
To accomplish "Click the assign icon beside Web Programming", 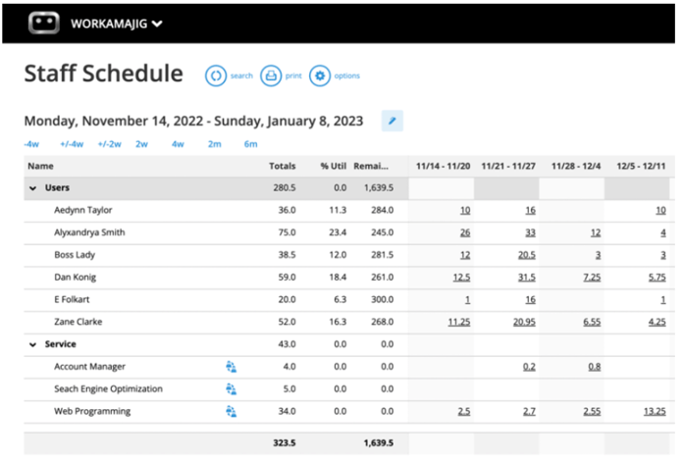I will coord(231,412).
